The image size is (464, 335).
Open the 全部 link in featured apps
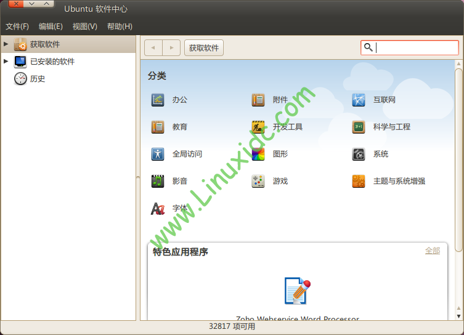click(x=433, y=251)
